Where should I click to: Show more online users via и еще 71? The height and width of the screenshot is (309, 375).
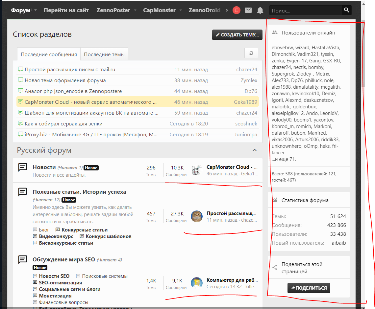pos(284,159)
